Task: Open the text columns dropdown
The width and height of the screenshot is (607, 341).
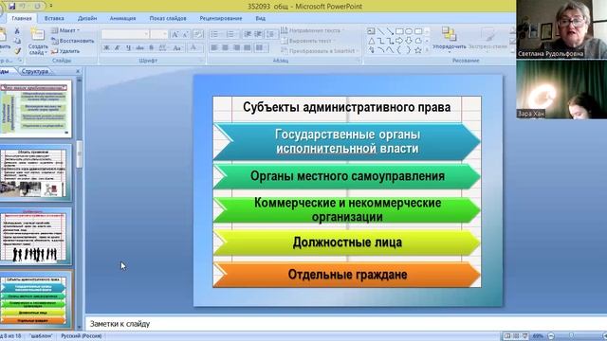Action: click(262, 47)
